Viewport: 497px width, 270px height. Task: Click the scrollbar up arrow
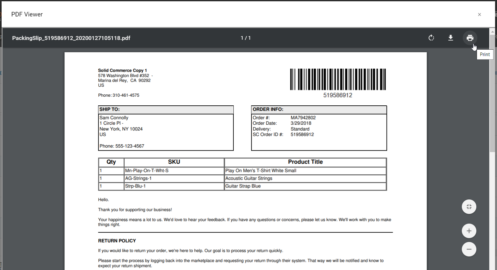tap(492, 32)
